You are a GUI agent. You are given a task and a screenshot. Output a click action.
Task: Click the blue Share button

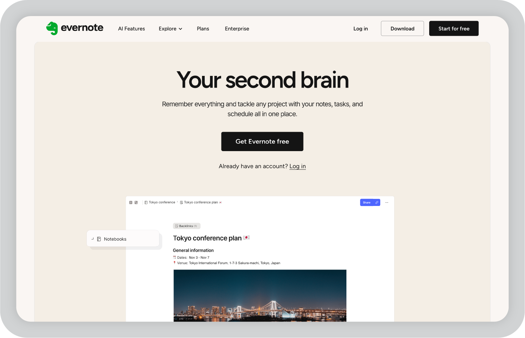pyautogui.click(x=367, y=203)
